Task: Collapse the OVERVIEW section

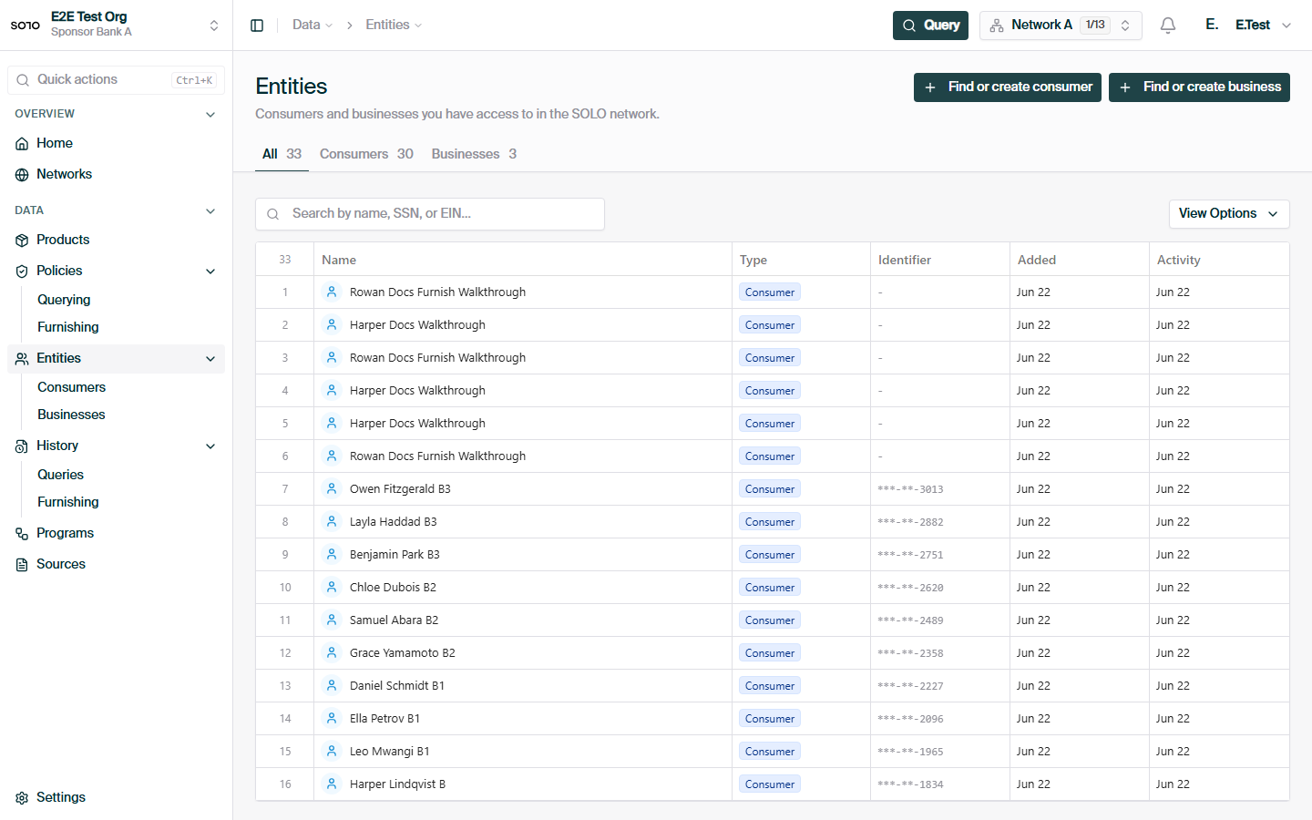Action: point(210,115)
